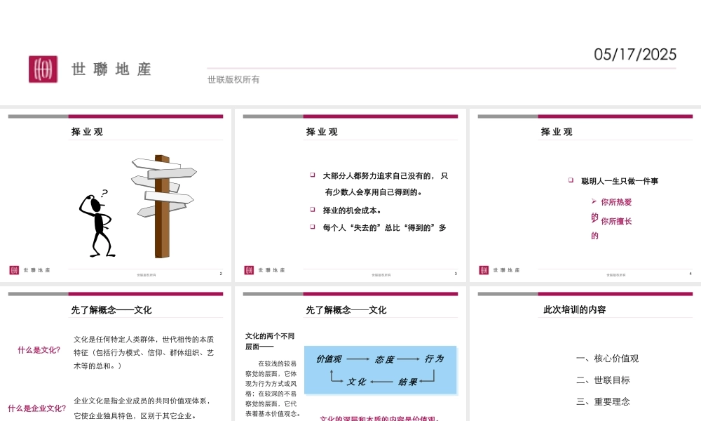Click the small logo at slide 3 footer
The image size is (701, 421).
[249, 270]
